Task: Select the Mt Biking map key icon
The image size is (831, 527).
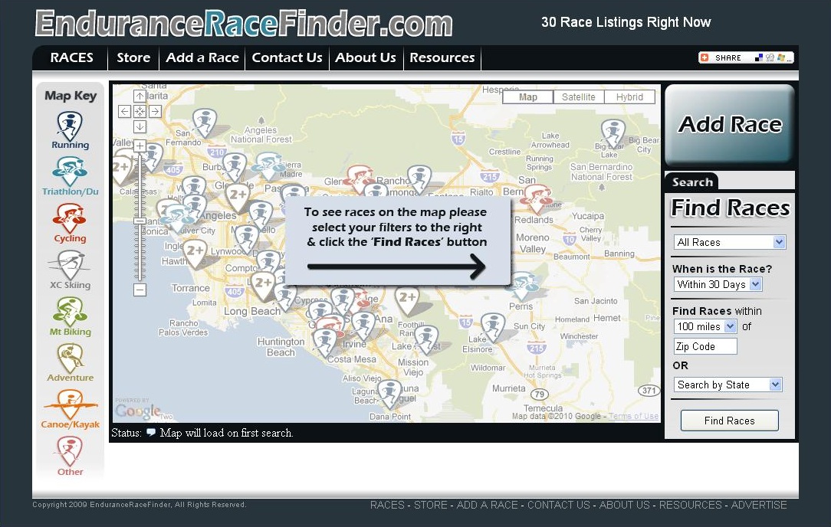Action: click(x=70, y=312)
